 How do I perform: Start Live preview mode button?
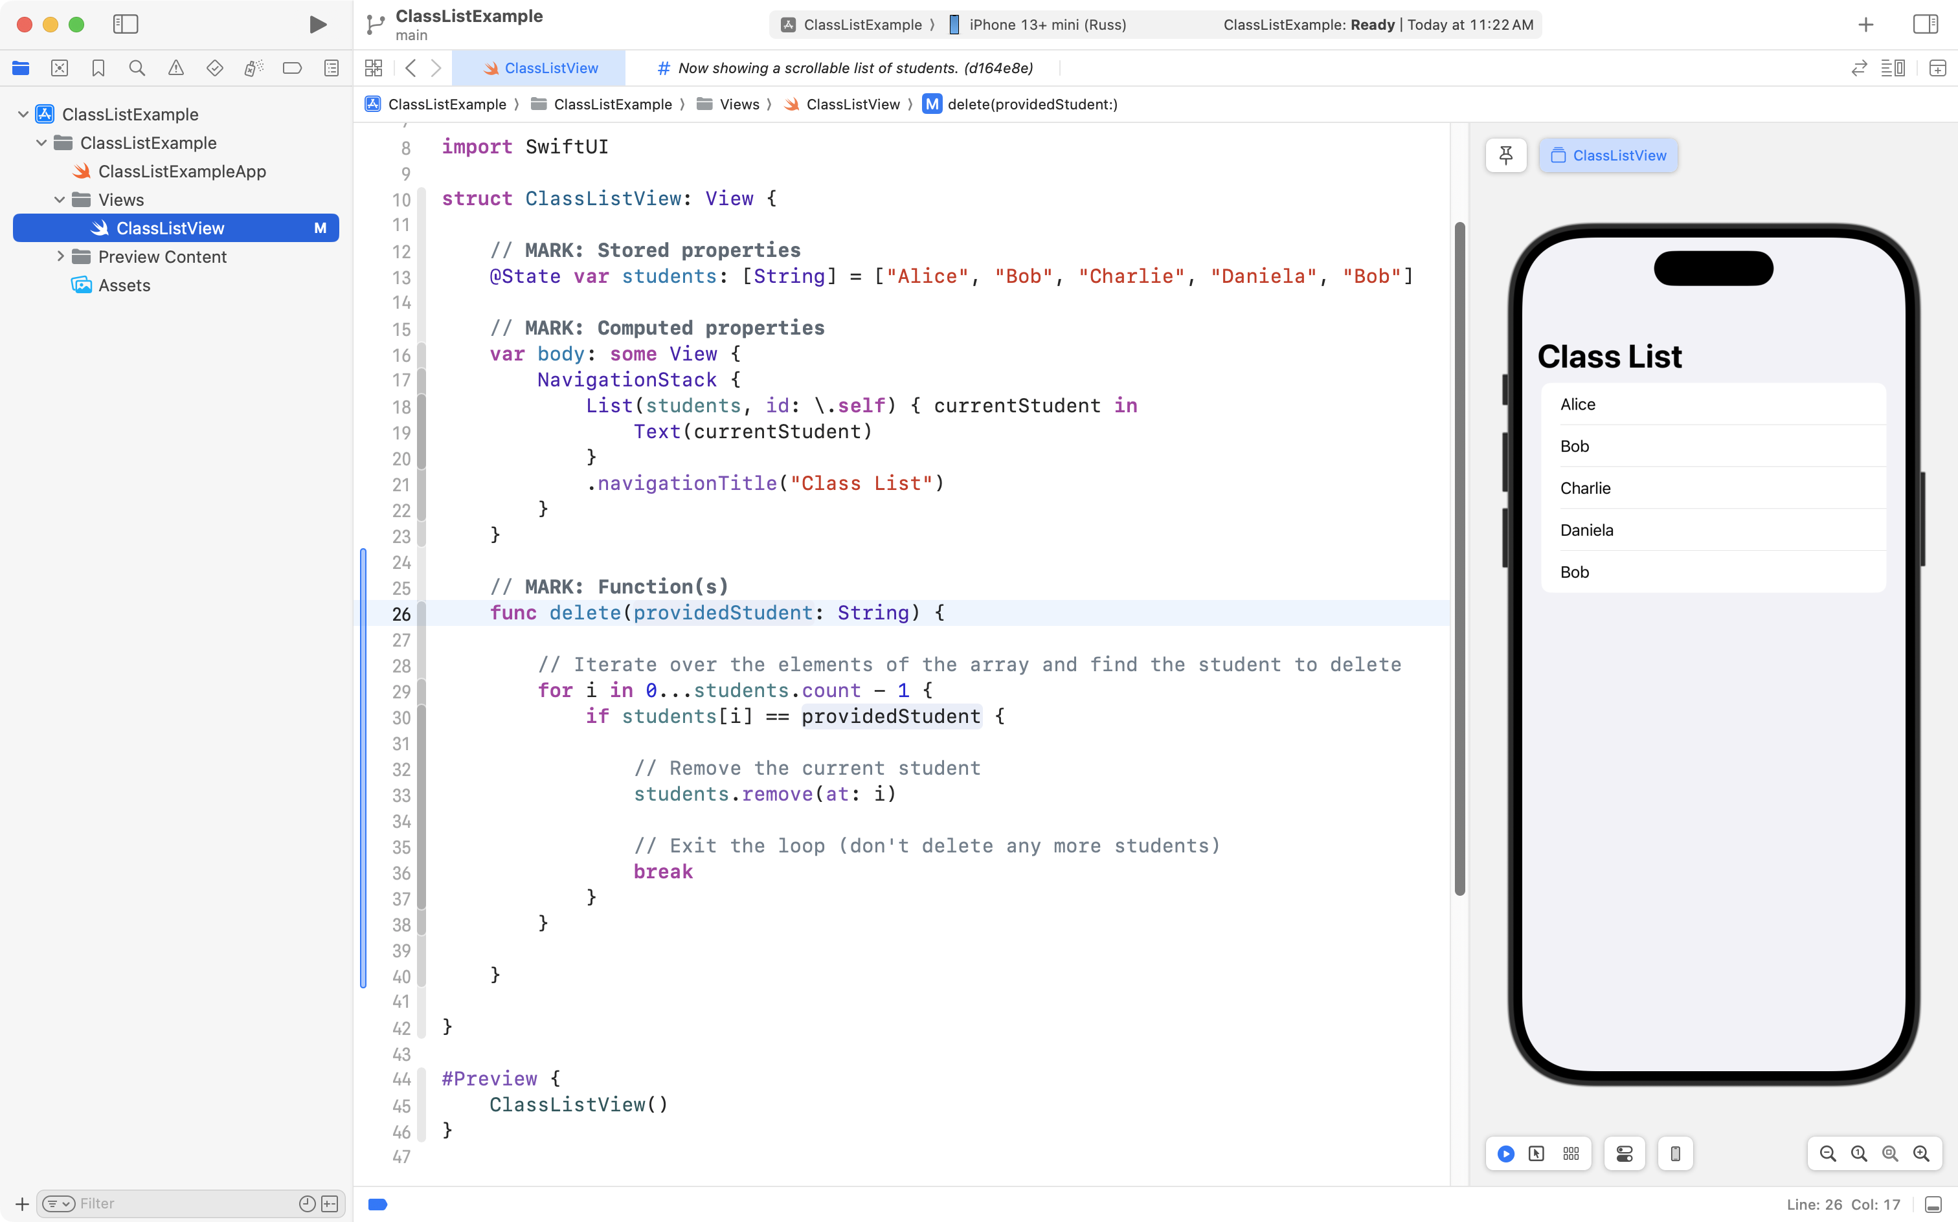[x=1505, y=1153]
